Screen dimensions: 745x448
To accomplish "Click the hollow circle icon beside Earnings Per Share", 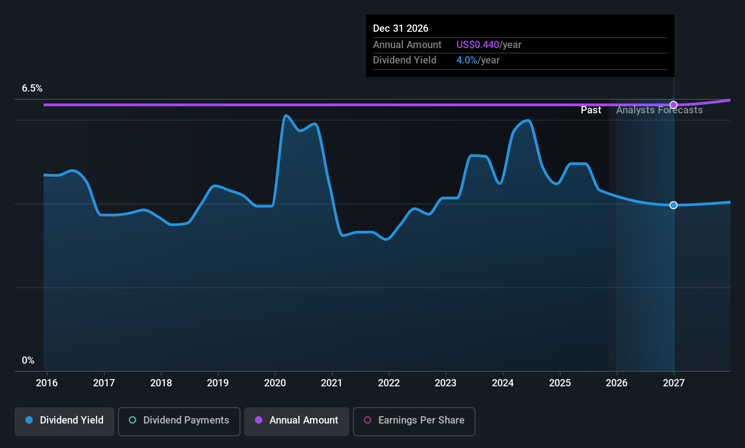I will click(368, 420).
